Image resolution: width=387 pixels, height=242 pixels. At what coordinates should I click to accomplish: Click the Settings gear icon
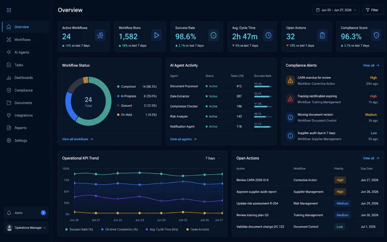point(9,141)
